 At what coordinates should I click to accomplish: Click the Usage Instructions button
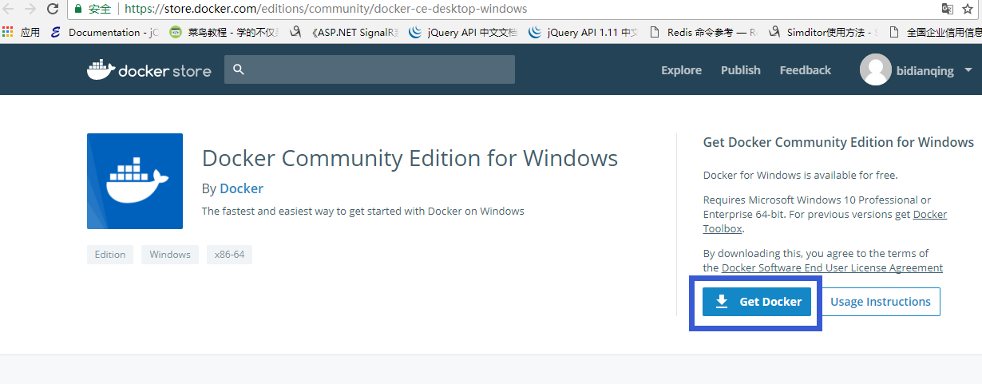point(880,302)
